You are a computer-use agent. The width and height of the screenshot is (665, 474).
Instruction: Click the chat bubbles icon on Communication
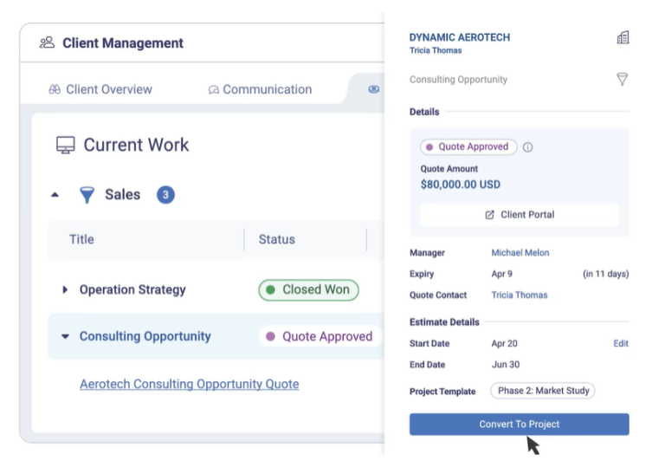pos(213,89)
